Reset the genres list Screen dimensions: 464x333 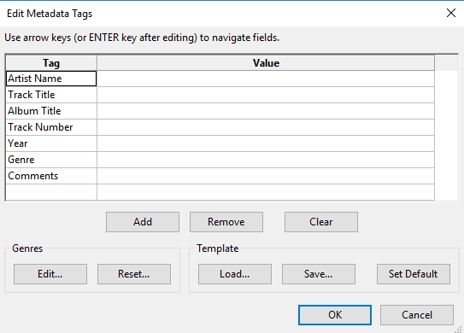click(134, 274)
